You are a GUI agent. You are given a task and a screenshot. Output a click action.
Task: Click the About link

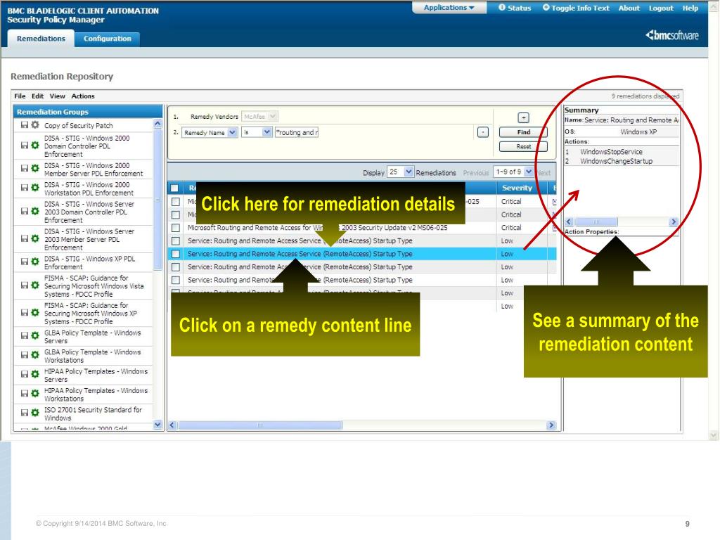[629, 8]
